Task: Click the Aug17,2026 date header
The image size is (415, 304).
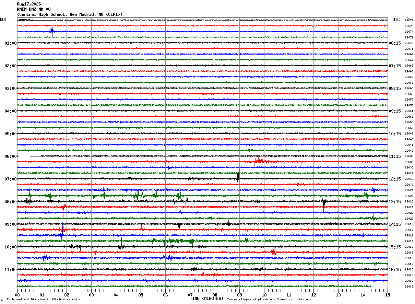Action: (x=29, y=4)
